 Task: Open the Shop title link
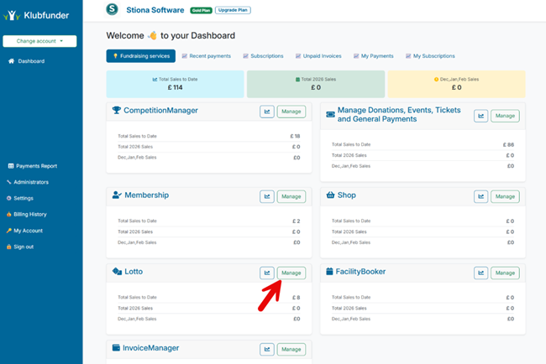pyautogui.click(x=346, y=195)
